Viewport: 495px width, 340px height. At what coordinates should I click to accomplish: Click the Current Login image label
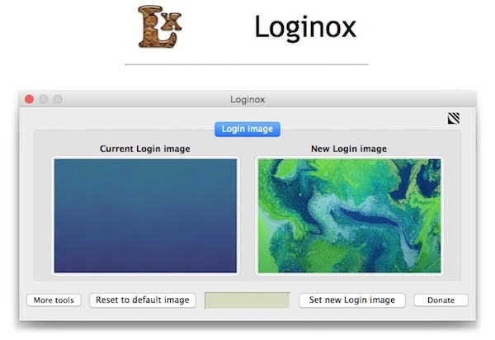145,149
